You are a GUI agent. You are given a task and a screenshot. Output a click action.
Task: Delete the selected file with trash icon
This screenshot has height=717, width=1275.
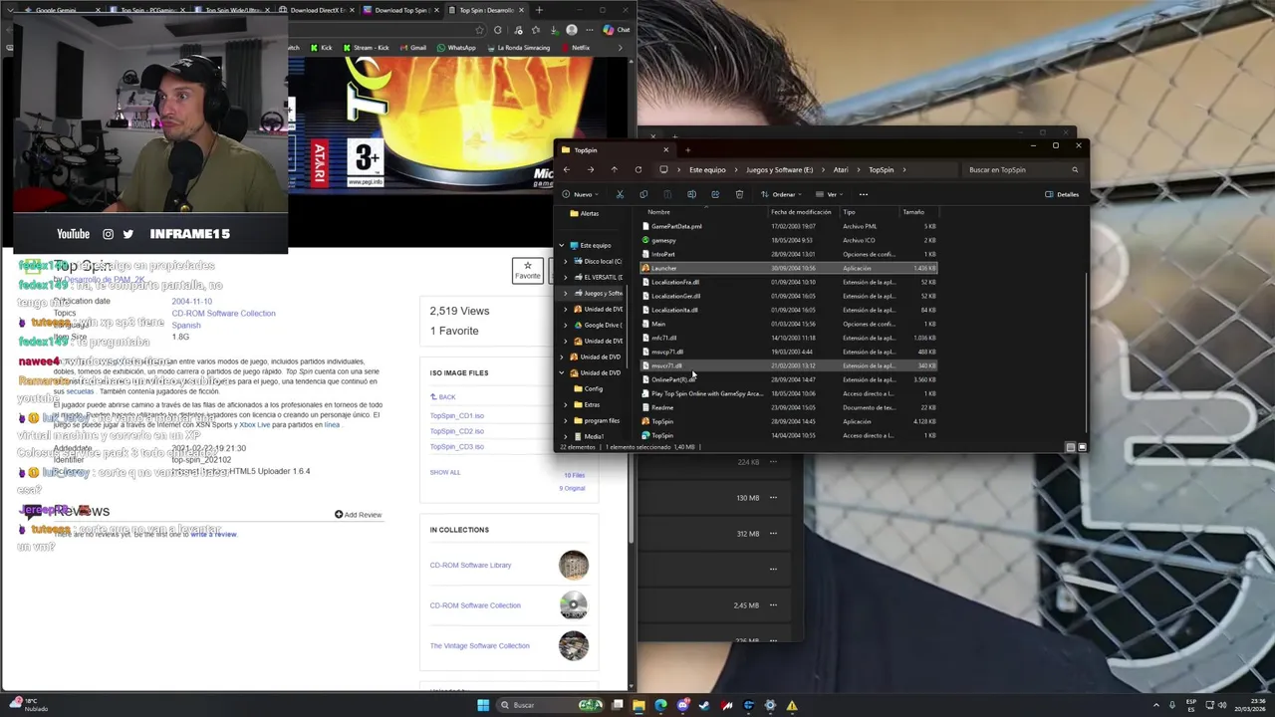click(x=739, y=194)
